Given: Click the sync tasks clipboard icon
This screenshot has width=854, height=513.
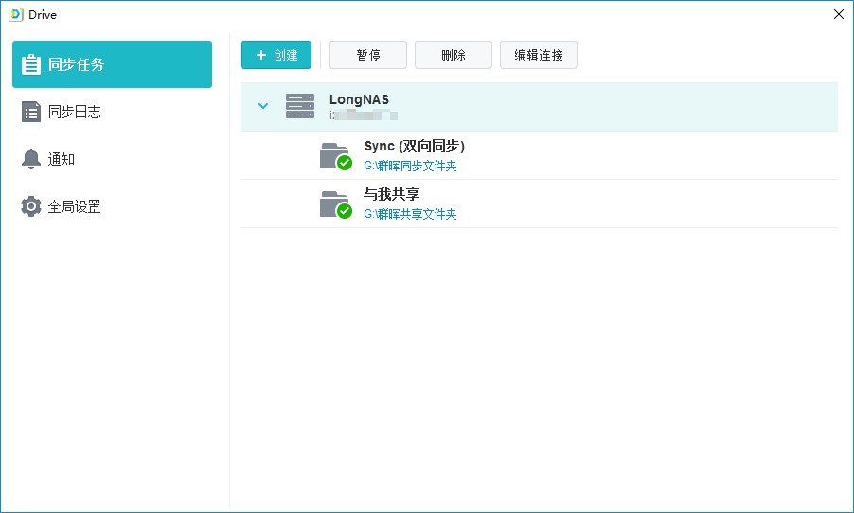Looking at the screenshot, I should (x=31, y=64).
